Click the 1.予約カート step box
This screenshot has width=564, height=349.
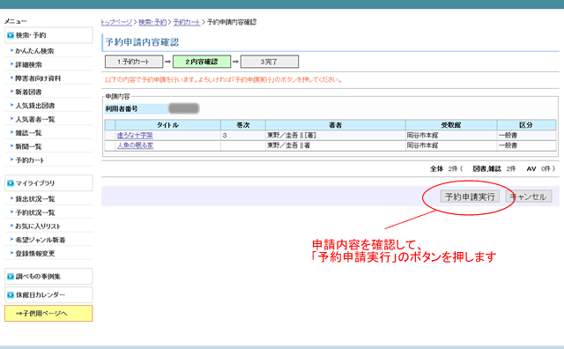(134, 62)
